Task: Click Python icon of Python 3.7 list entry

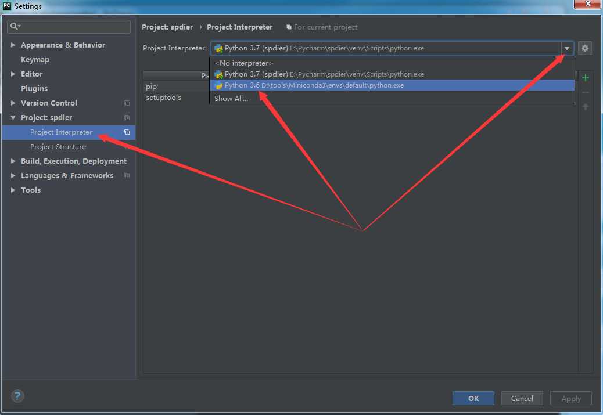Action: pyautogui.click(x=219, y=74)
